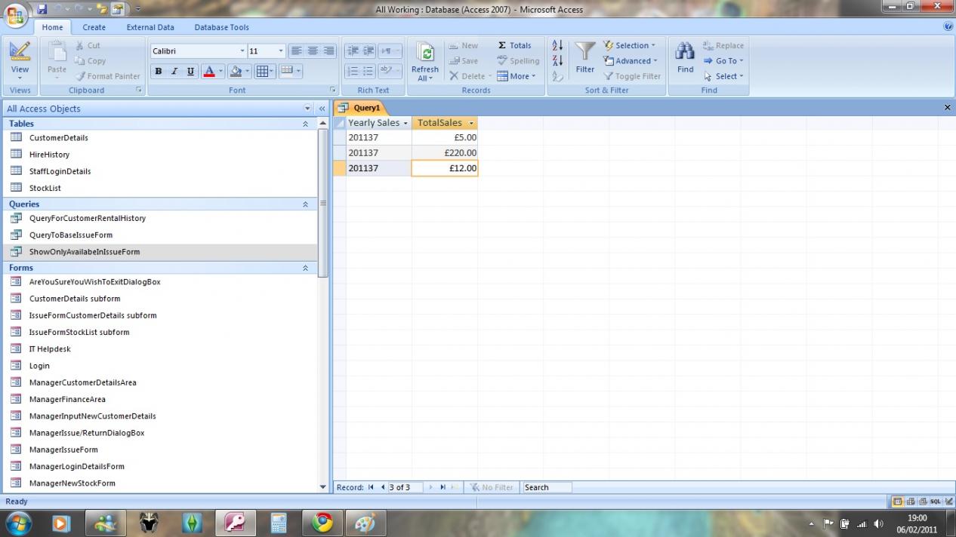Open Calculator from the taskbar
The height and width of the screenshot is (537, 956).
(279, 523)
